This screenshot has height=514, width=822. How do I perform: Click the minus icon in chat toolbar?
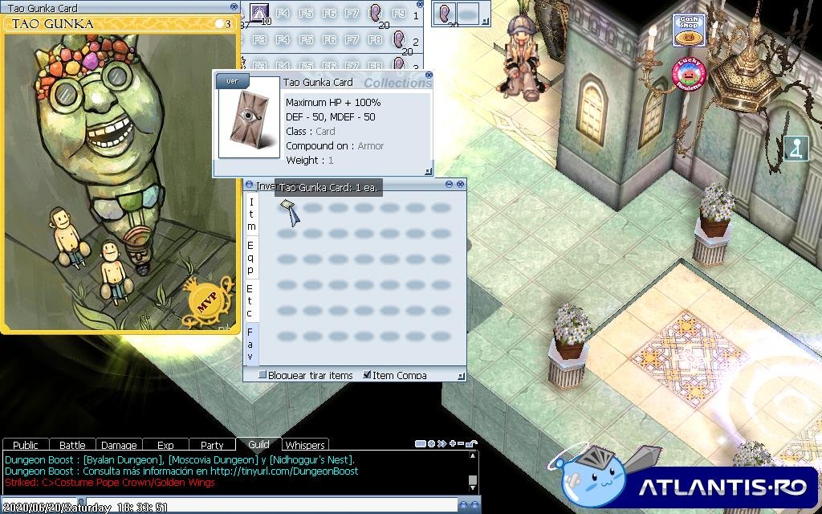pos(460,443)
